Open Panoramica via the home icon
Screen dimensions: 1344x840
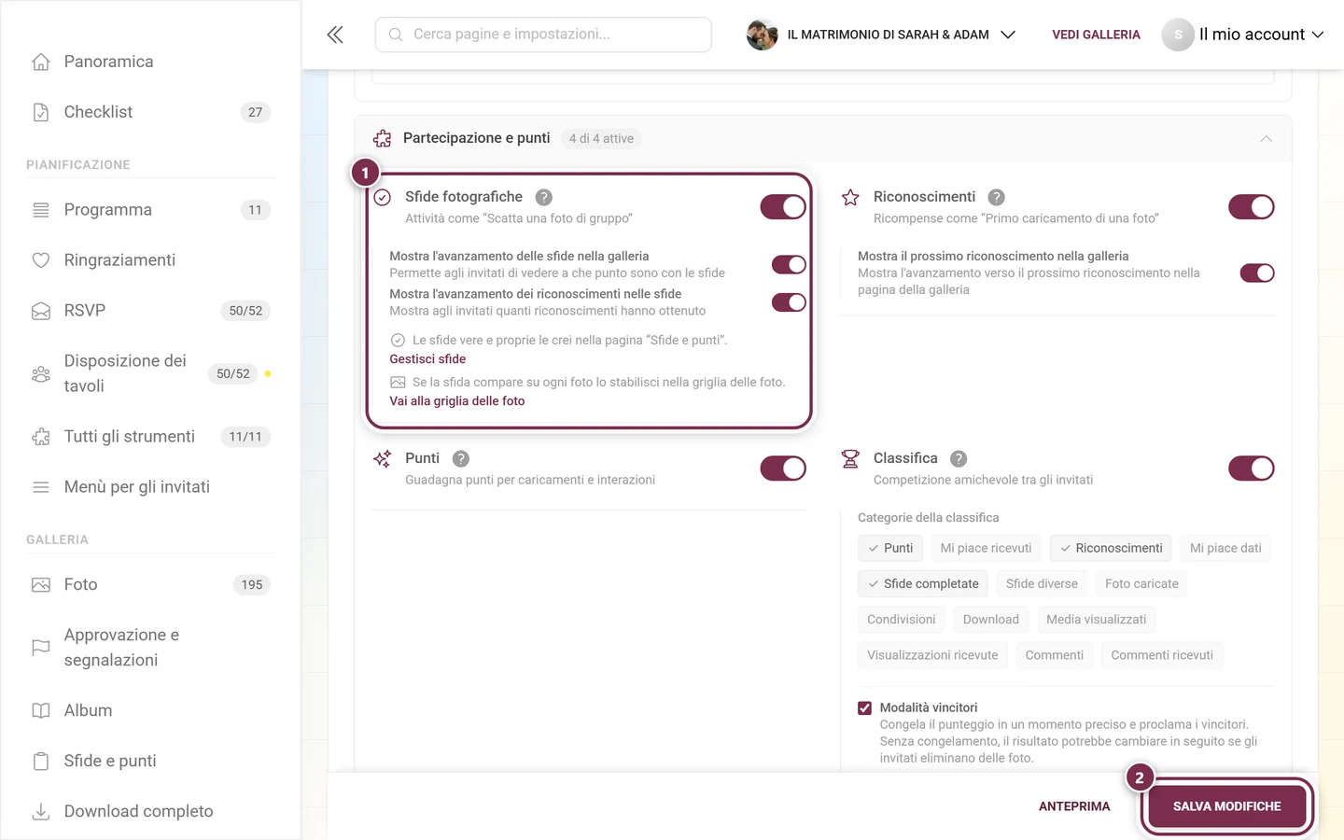coord(41,62)
